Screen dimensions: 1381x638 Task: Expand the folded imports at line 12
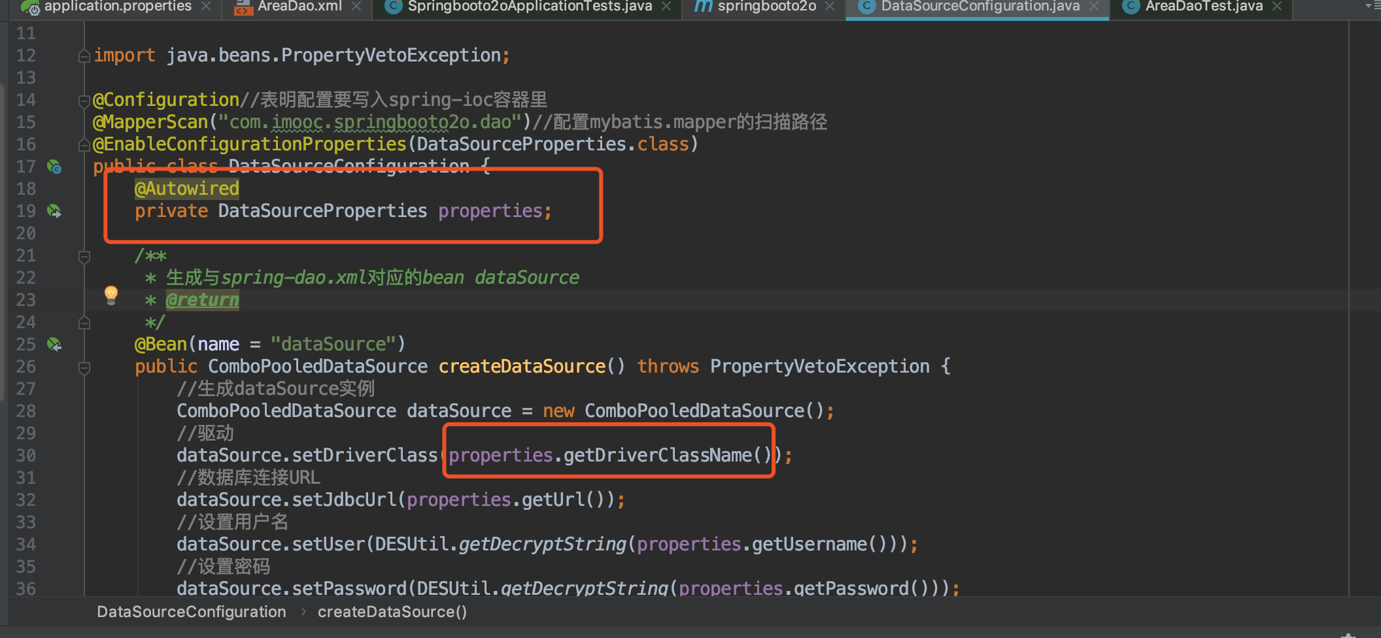84,56
